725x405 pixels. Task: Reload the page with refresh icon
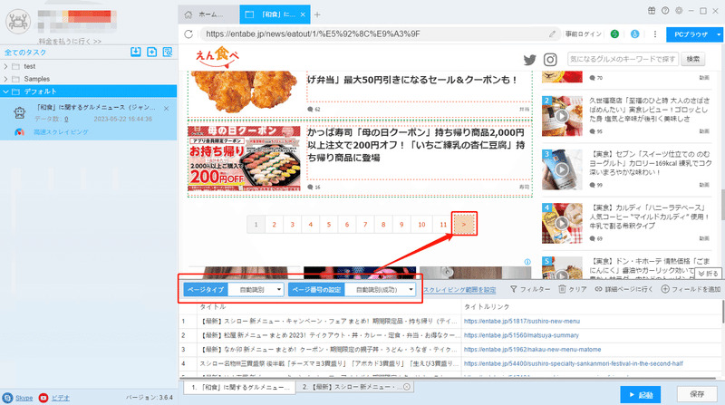[x=188, y=34]
